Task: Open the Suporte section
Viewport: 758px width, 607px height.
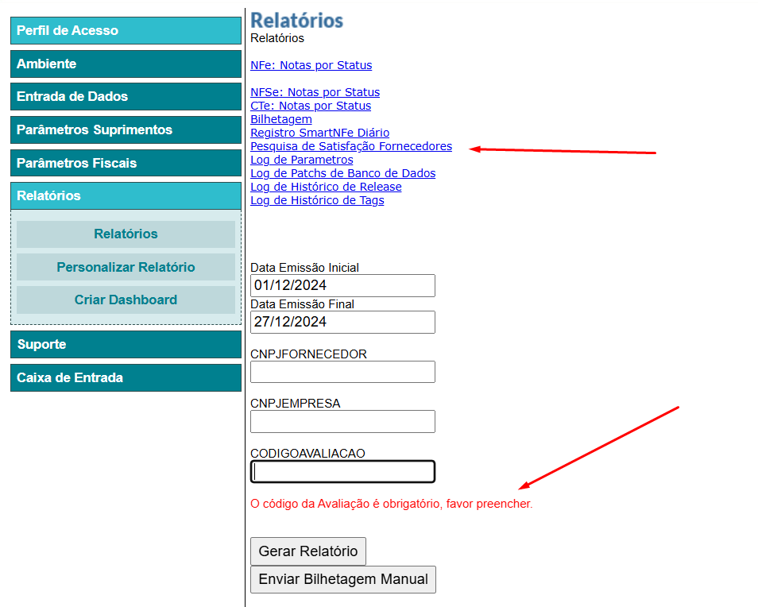Action: coord(126,345)
